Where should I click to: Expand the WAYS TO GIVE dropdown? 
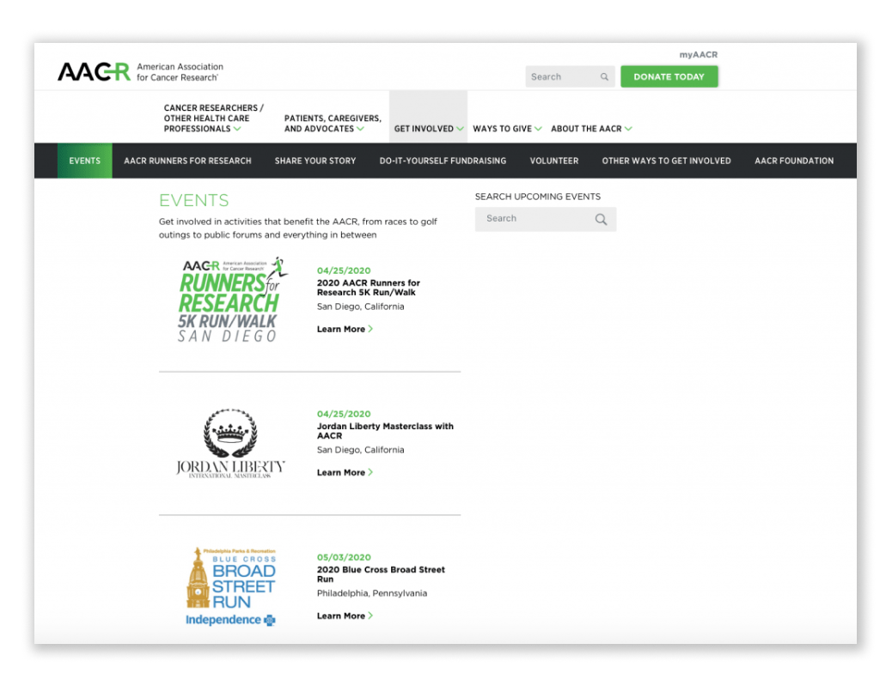pyautogui.click(x=503, y=128)
